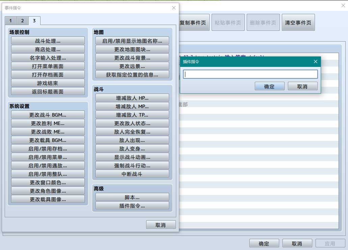The height and width of the screenshot is (250, 348).
Task: Open the 增减敌人 HP command
Action: [132, 98]
